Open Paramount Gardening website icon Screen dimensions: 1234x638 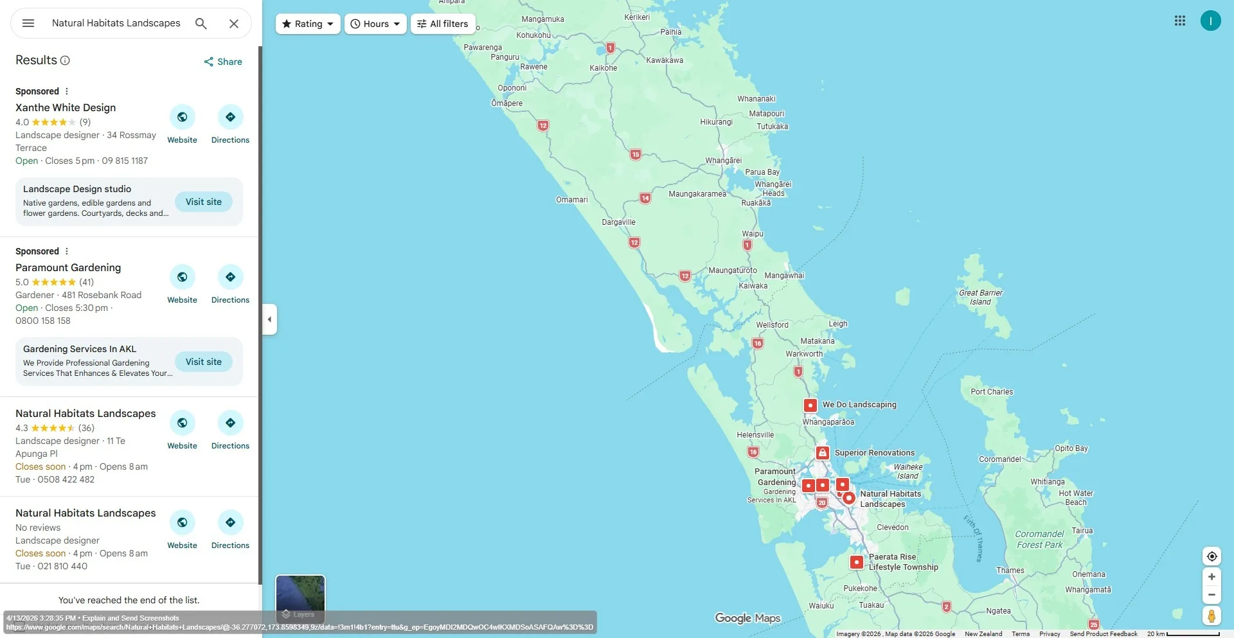(x=183, y=277)
